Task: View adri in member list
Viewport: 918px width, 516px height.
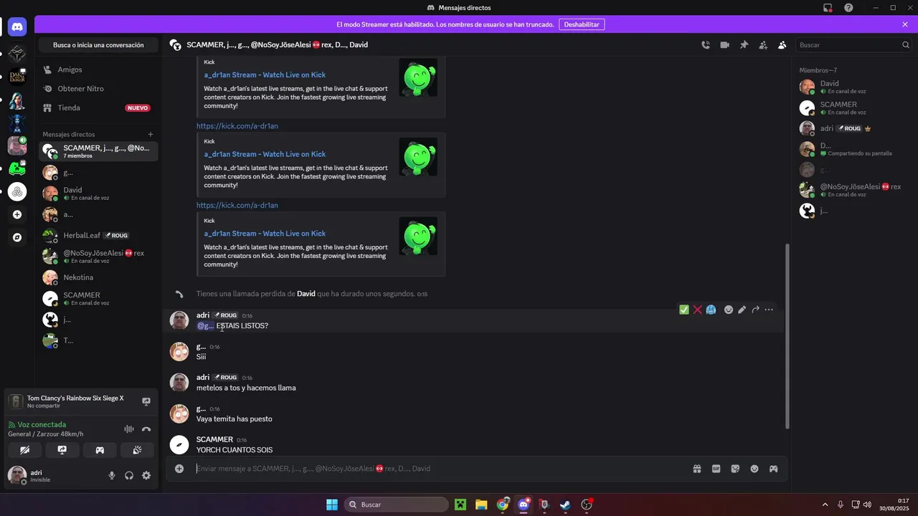Action: (x=851, y=128)
